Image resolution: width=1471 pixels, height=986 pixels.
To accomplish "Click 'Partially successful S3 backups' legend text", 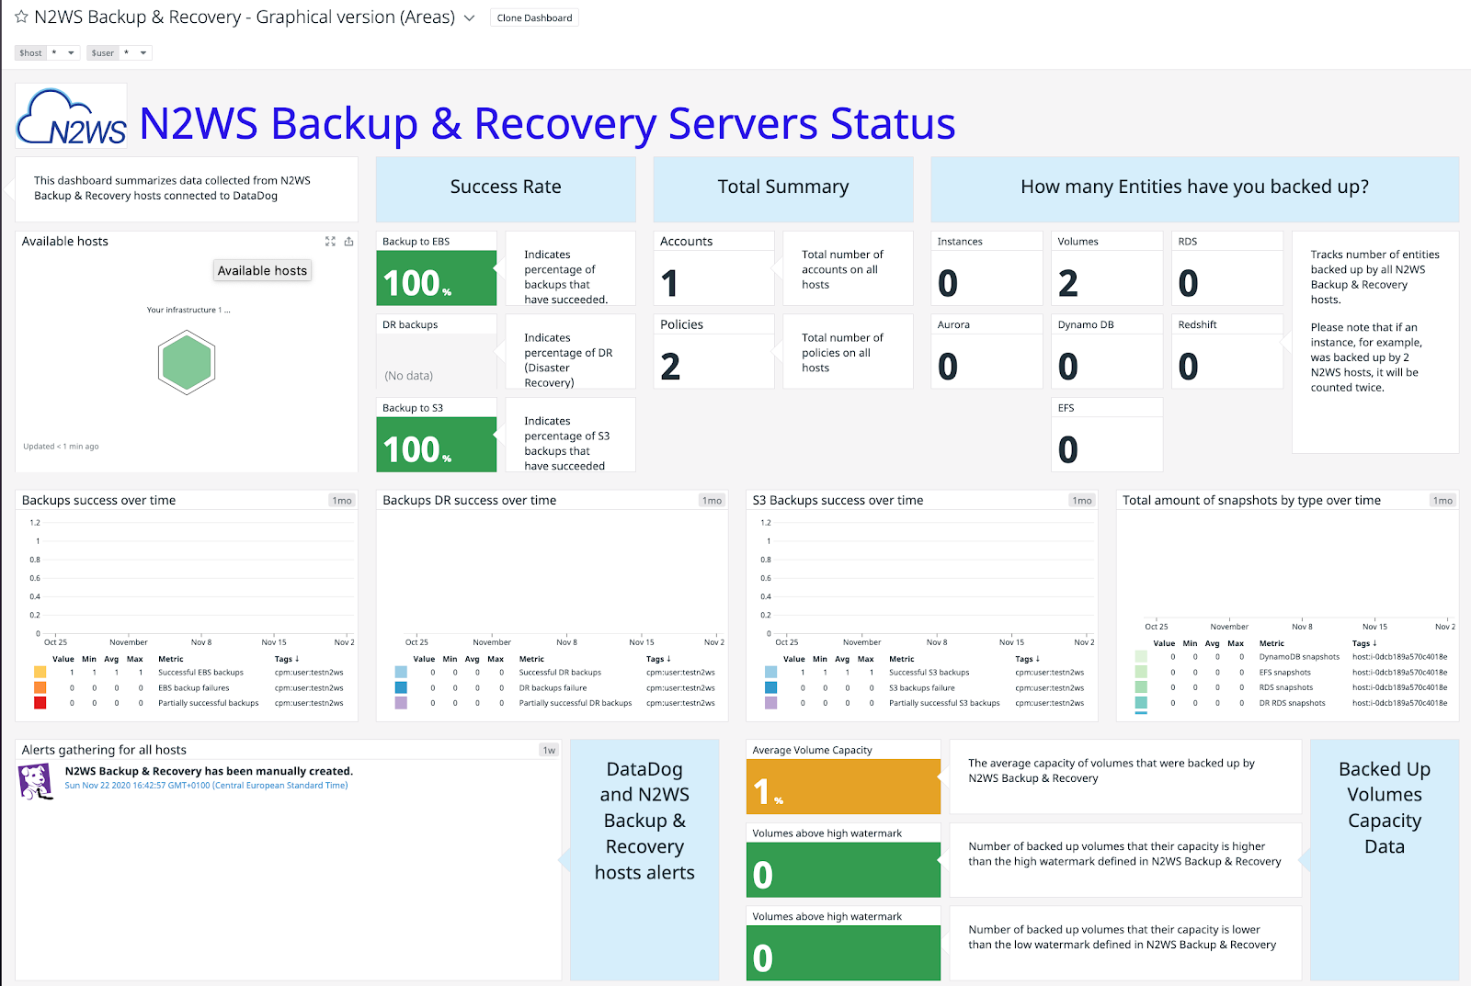I will point(944,703).
